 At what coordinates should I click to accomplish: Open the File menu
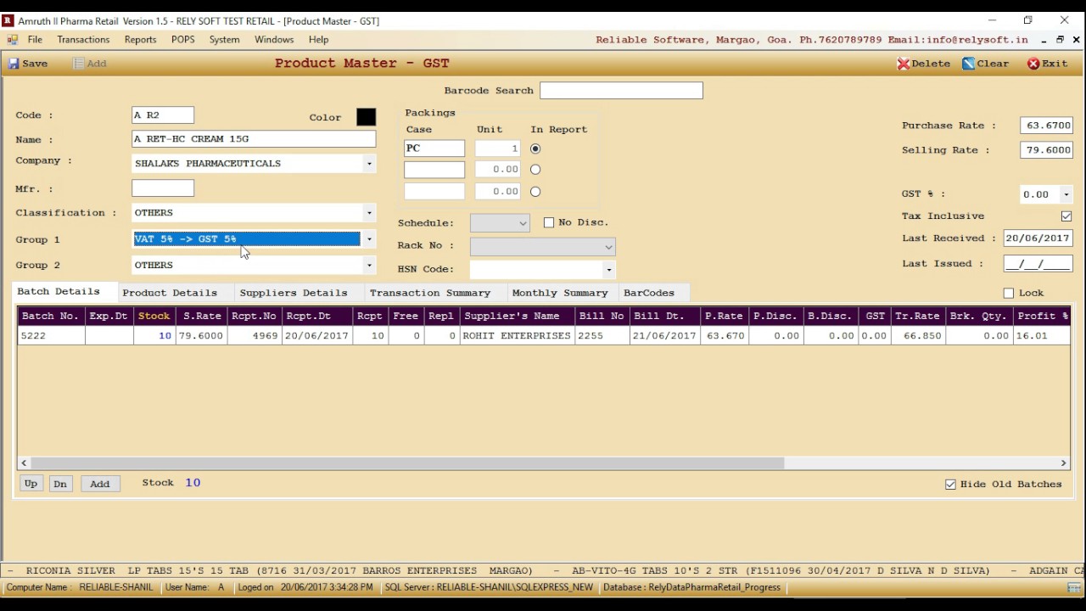point(35,40)
